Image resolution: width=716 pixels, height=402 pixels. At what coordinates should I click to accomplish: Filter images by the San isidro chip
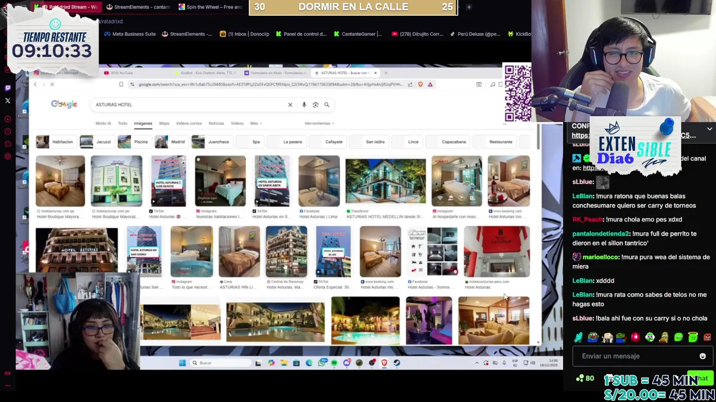[369, 142]
